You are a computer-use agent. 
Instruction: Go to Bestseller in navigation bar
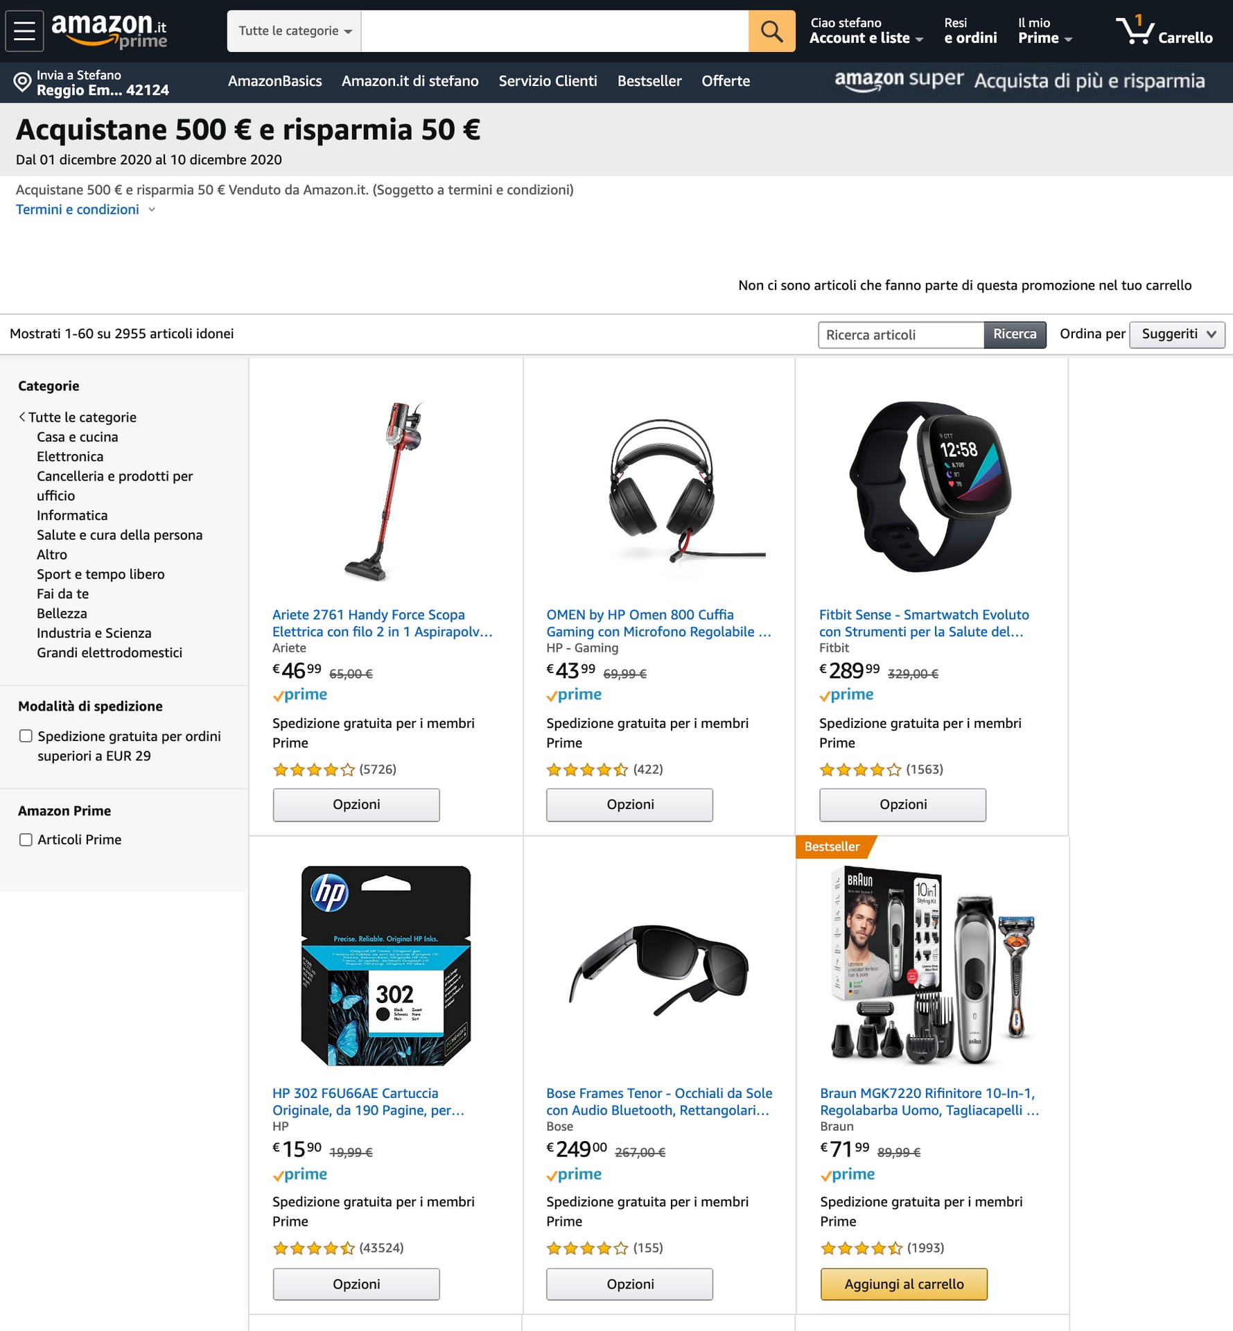[x=649, y=81]
